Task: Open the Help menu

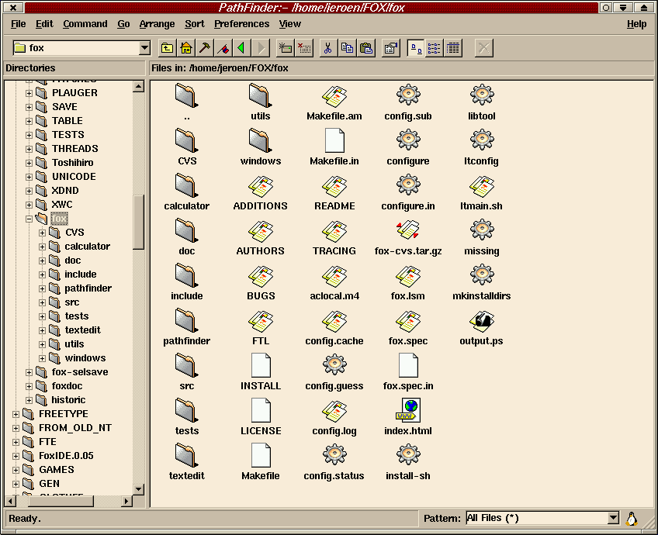Action: coord(636,24)
